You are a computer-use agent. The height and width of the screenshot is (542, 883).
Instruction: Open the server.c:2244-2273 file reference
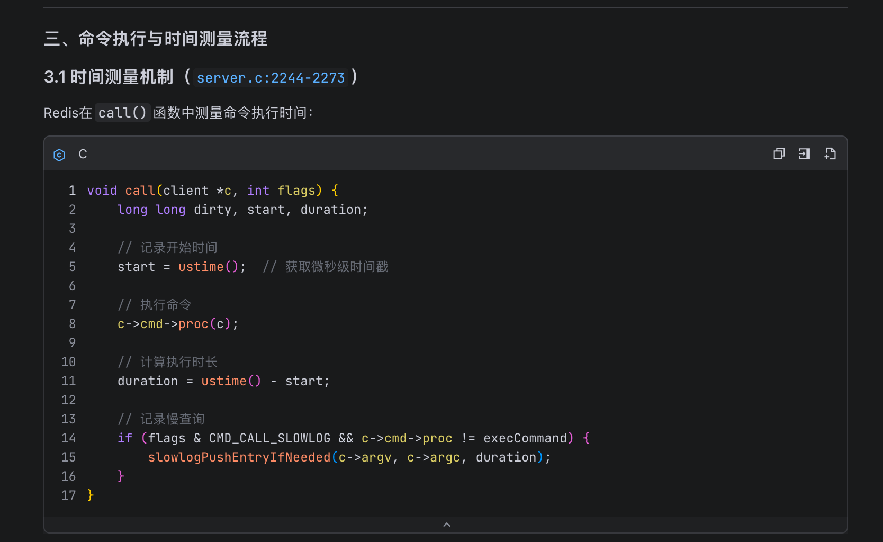271,78
